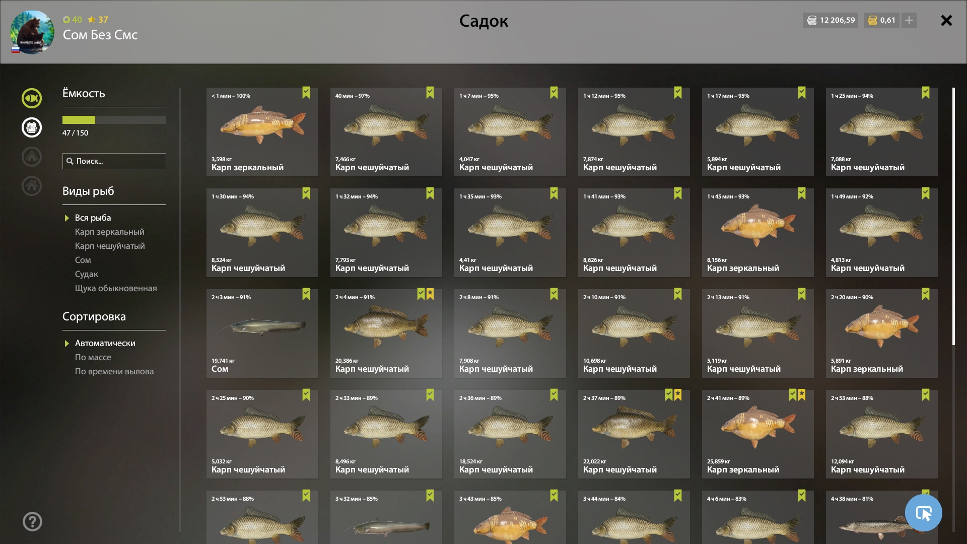Select the second round sidebar icon

click(x=32, y=127)
